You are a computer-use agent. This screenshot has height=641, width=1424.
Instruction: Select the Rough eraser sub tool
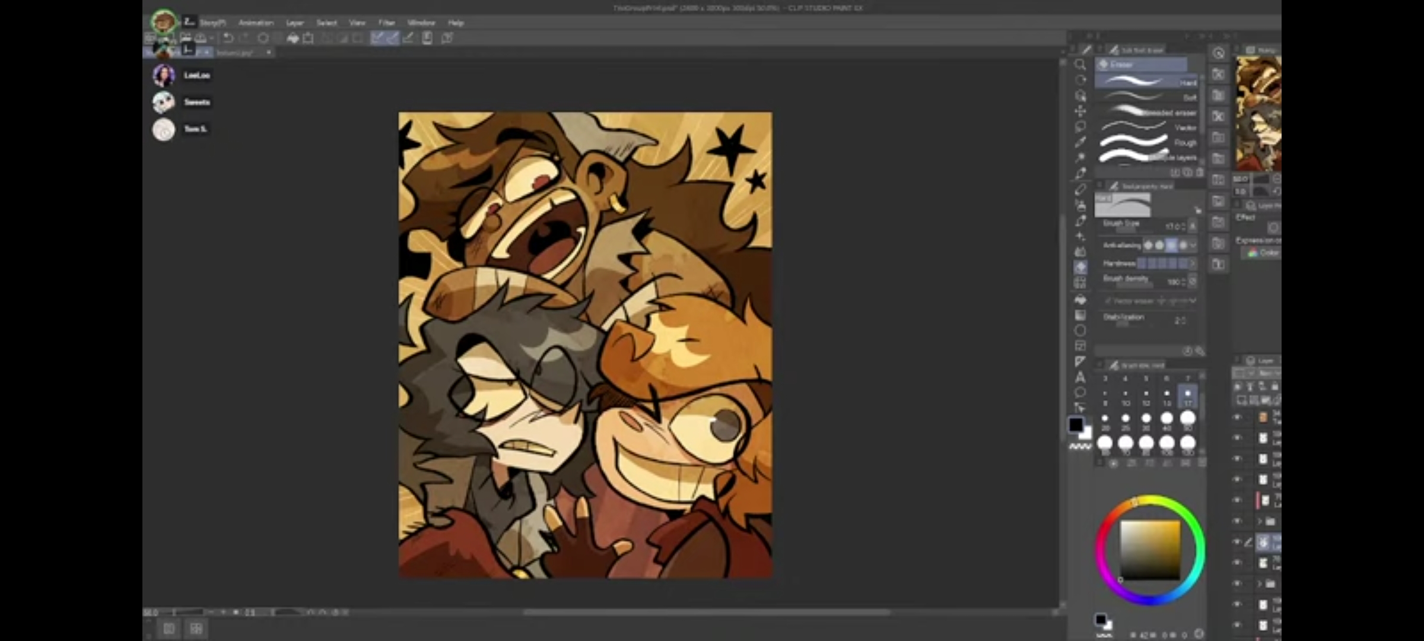(1146, 142)
